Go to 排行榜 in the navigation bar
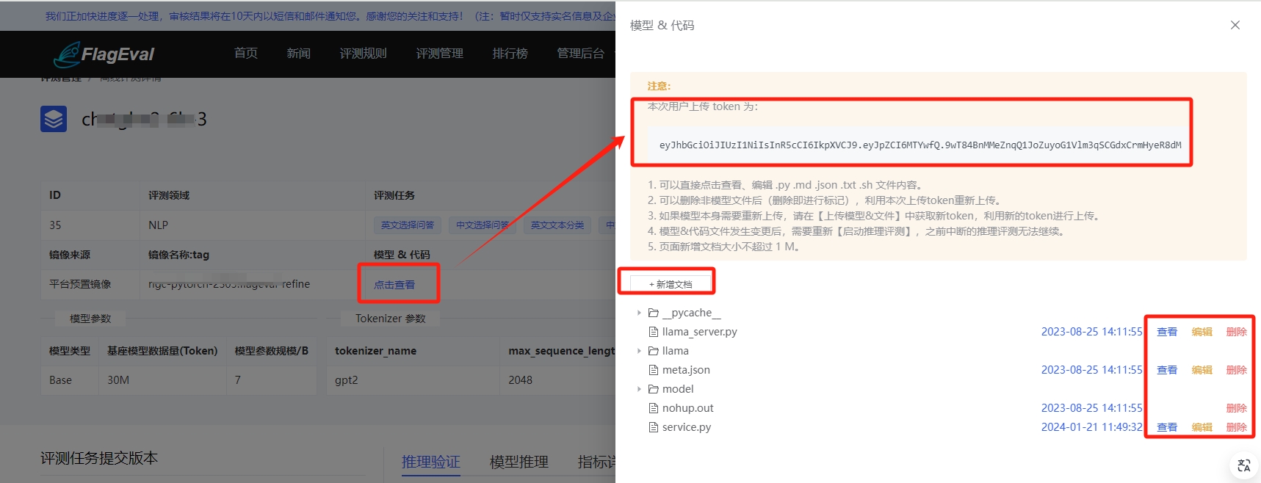 (x=510, y=54)
